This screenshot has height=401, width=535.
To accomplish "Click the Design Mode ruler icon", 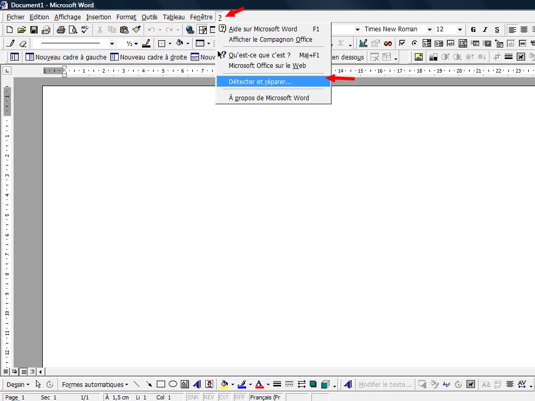I will (x=364, y=43).
